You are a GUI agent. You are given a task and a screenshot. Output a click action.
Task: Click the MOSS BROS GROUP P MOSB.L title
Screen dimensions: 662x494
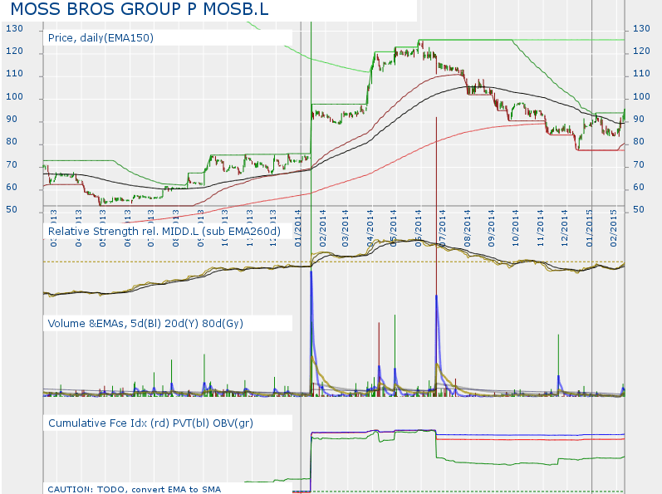140,9
